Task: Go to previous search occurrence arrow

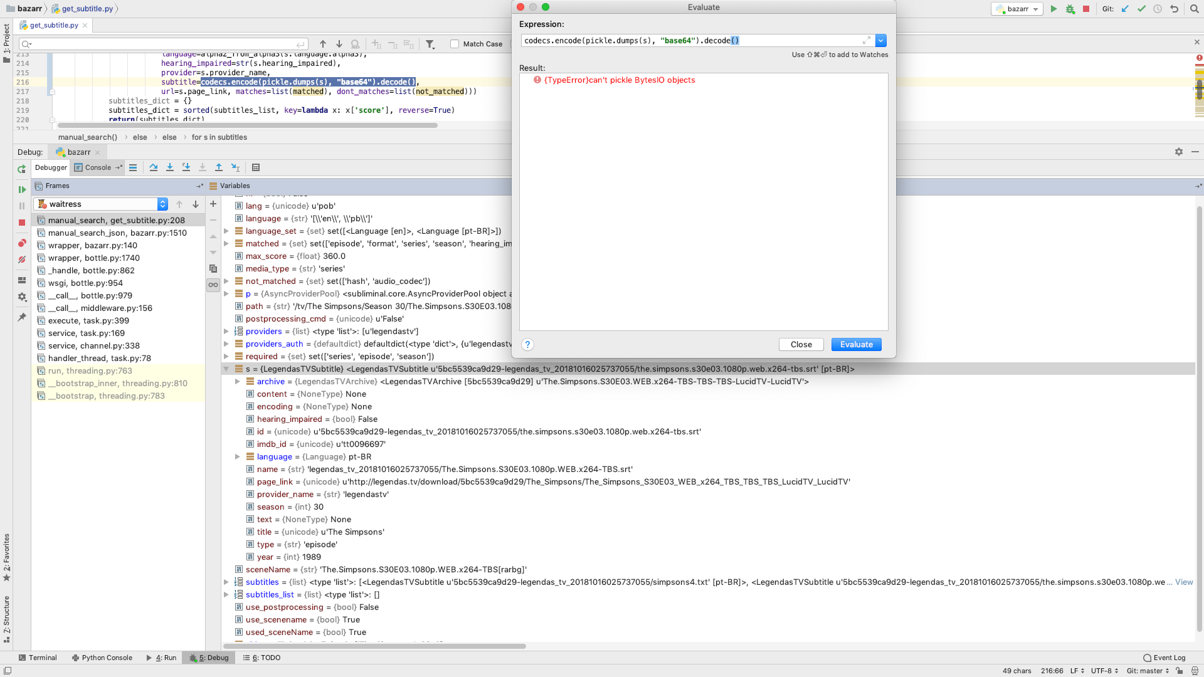Action: click(x=323, y=44)
